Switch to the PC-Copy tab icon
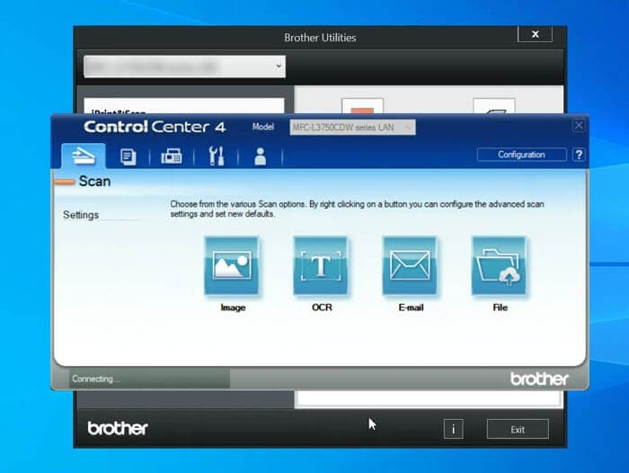629x473 pixels. point(128,156)
